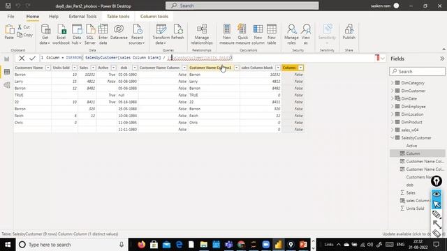
Task: Open the File menu
Action: tap(11, 17)
